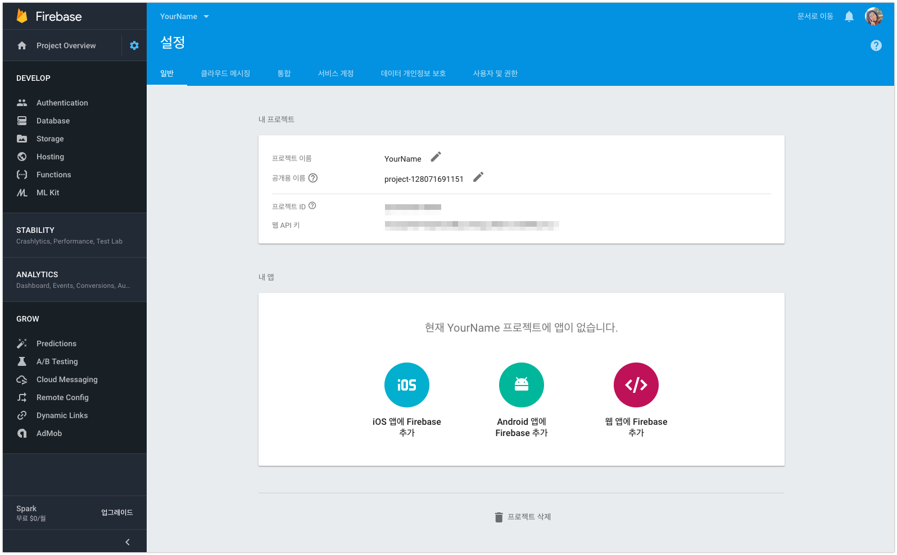Click the 업그레이드 button
Image resolution: width=897 pixels, height=555 pixels.
tap(117, 512)
